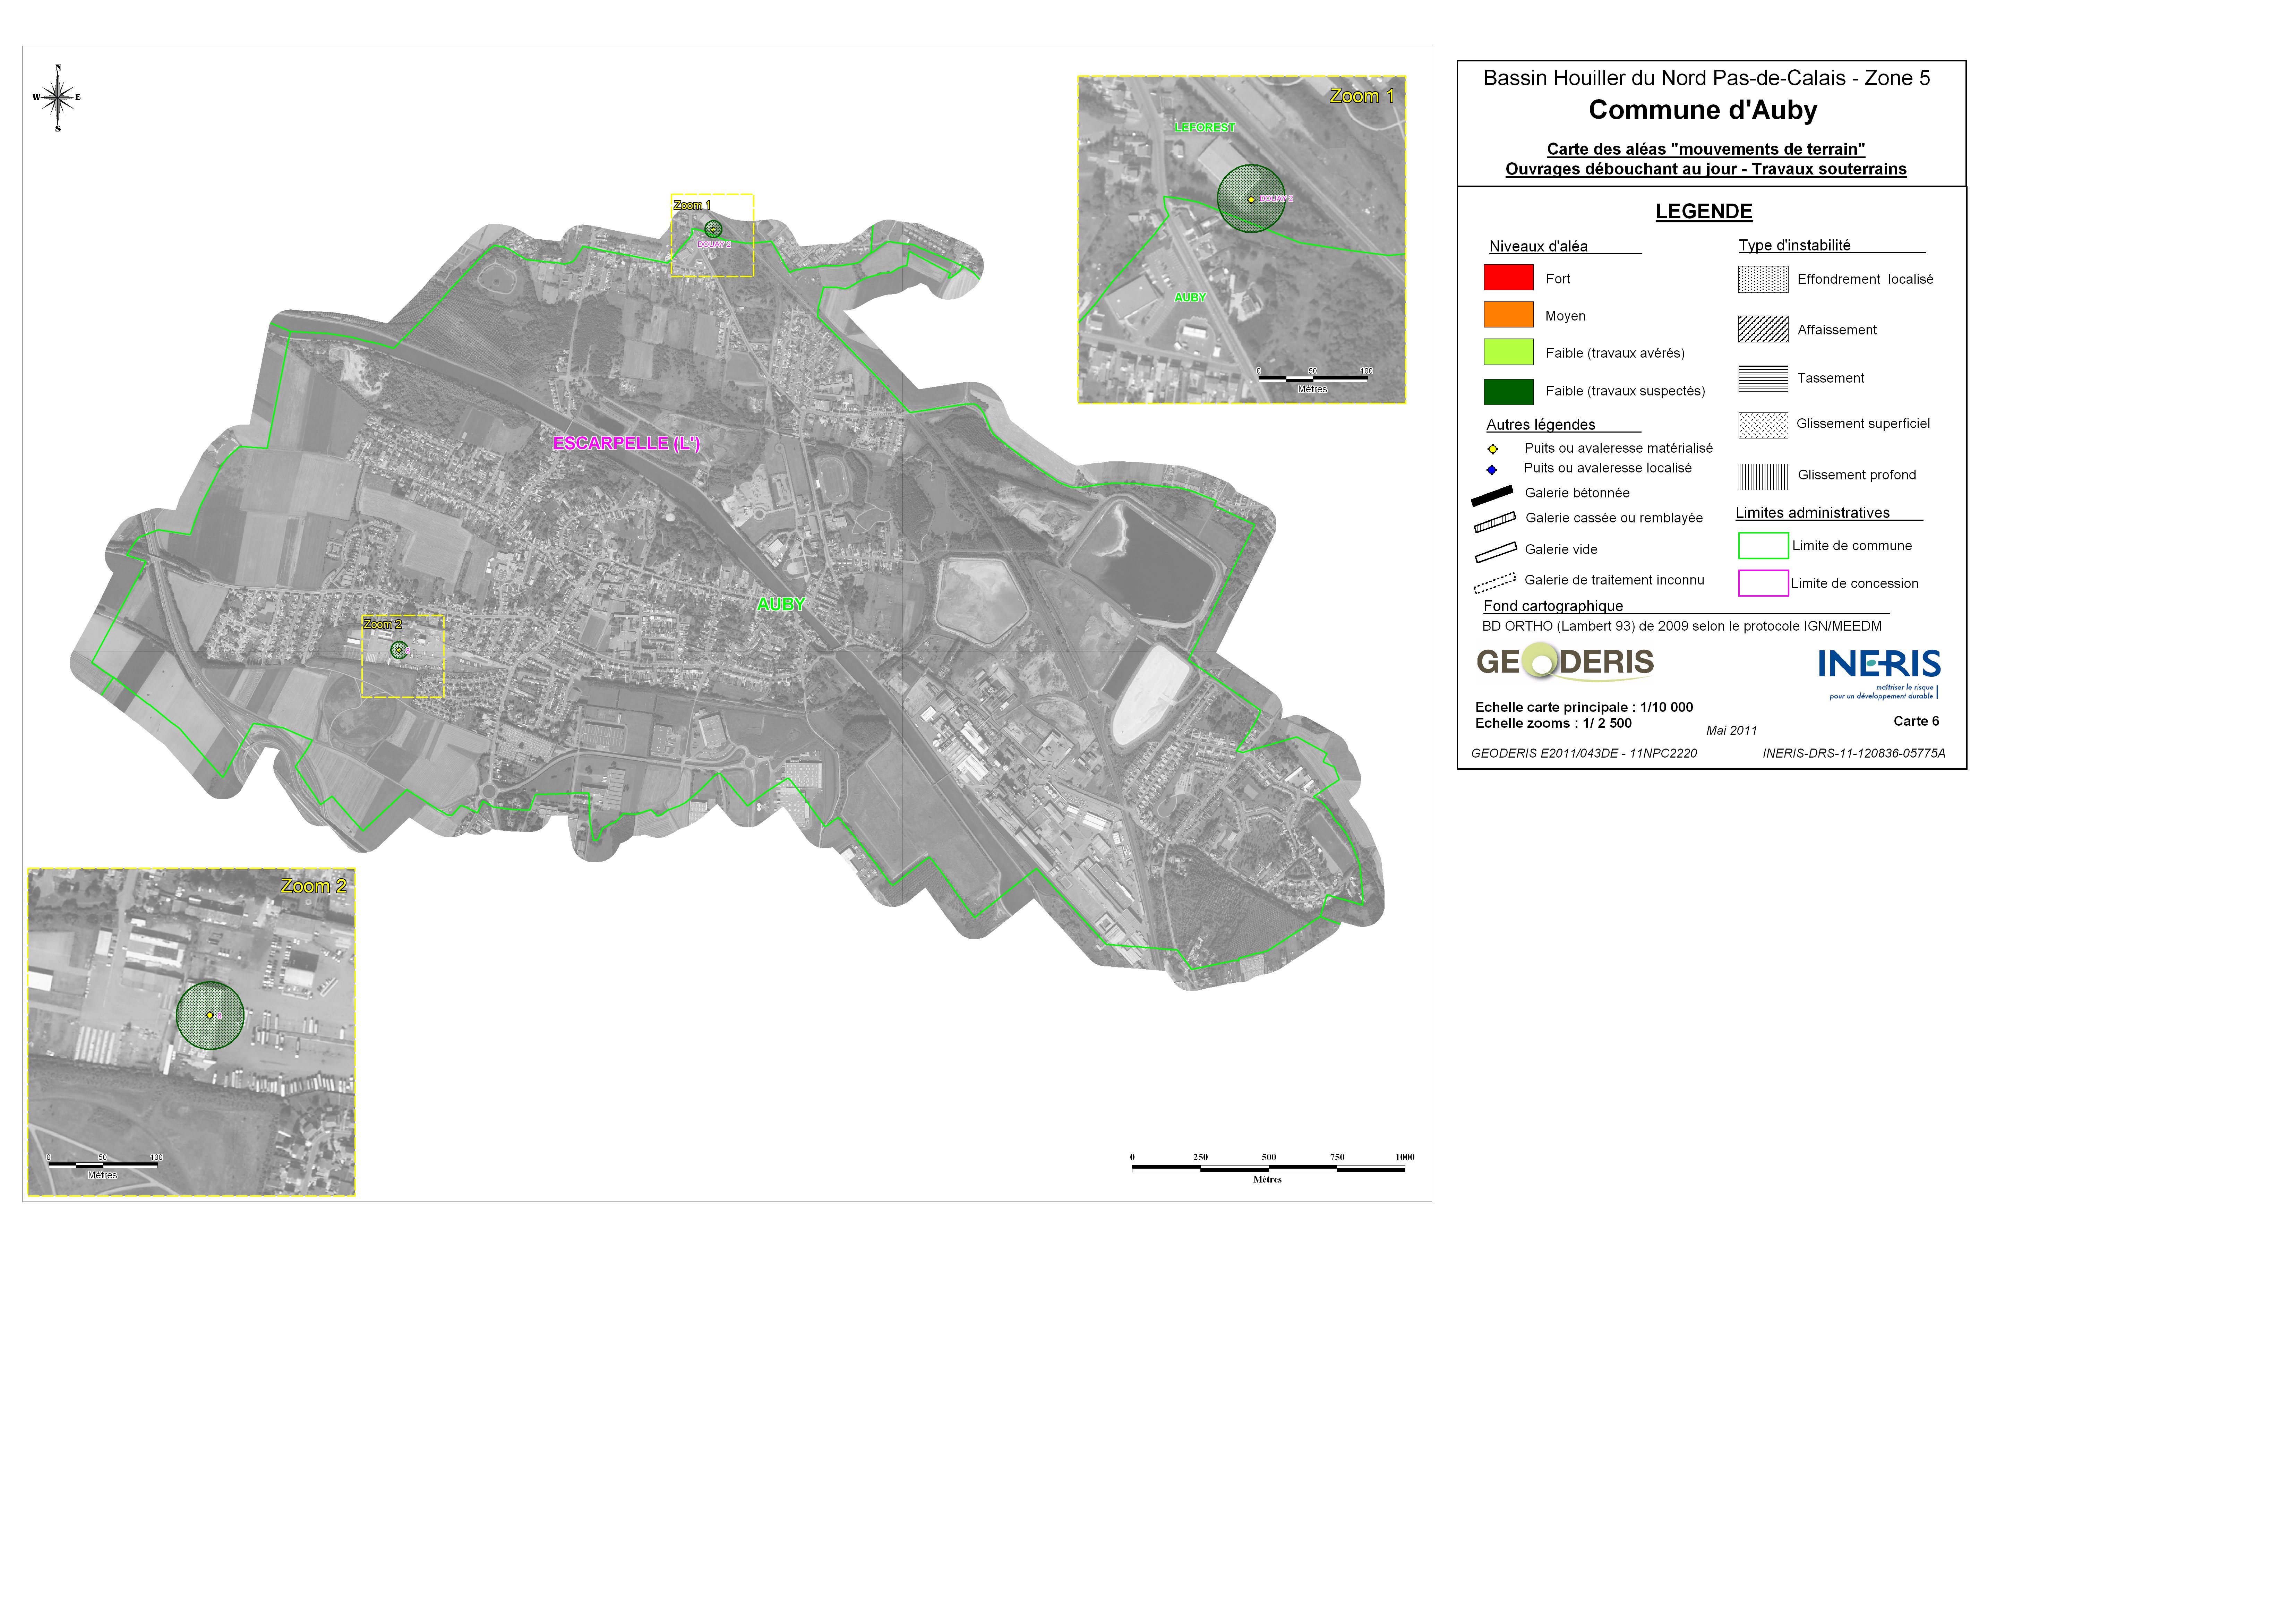The height and width of the screenshot is (1622, 2296).
Task: Click the Fond cartographique heading
Action: click(x=1553, y=606)
